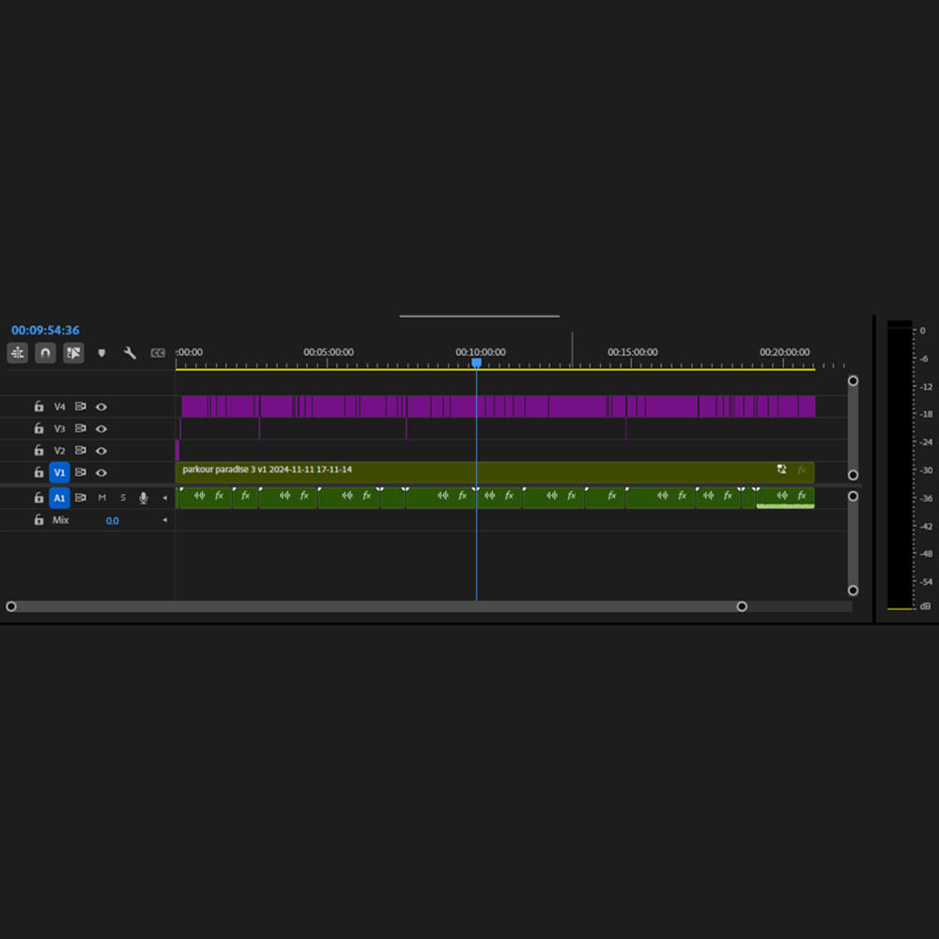Screen dimensions: 939x939
Task: Solo audio track A1
Action: (122, 498)
